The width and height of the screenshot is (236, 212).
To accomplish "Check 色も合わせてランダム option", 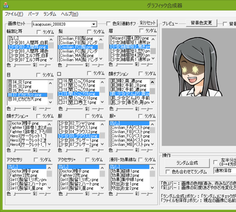I will point(168,172).
